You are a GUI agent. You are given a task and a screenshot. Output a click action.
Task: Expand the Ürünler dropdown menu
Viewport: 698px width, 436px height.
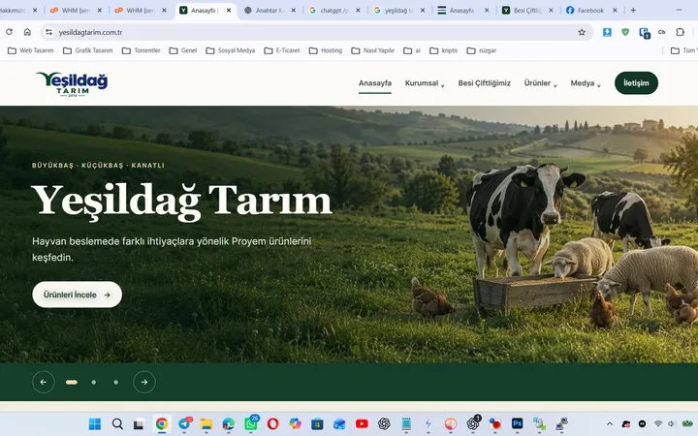540,83
